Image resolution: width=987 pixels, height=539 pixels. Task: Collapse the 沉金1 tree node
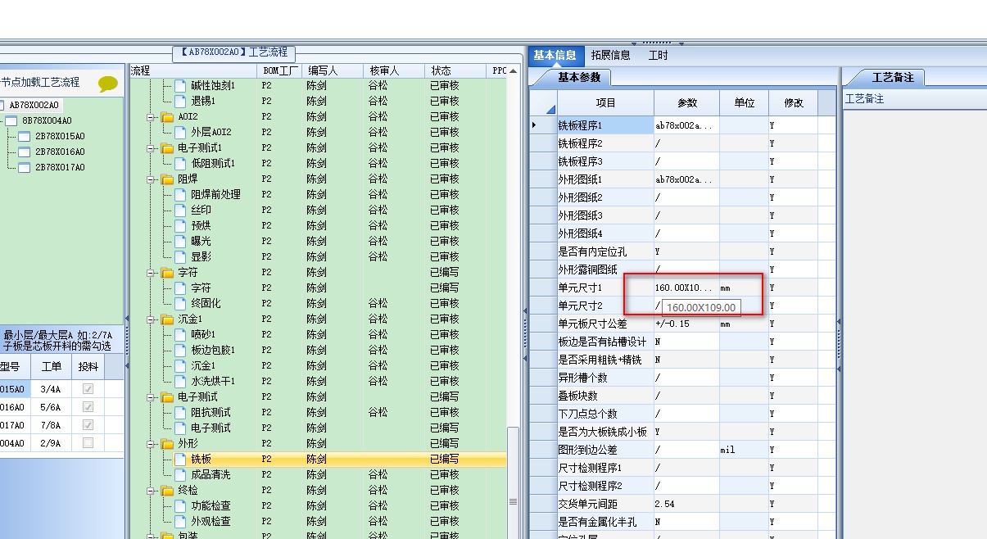click(x=151, y=319)
